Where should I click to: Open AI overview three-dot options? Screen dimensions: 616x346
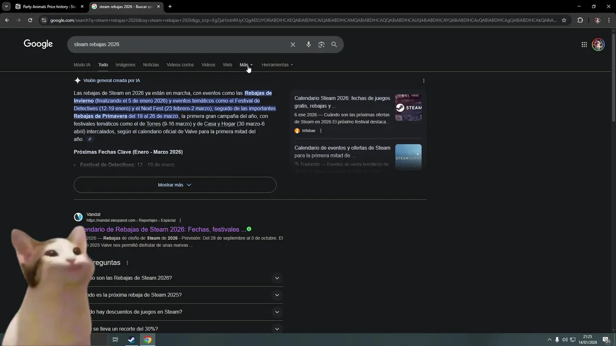pos(423,81)
